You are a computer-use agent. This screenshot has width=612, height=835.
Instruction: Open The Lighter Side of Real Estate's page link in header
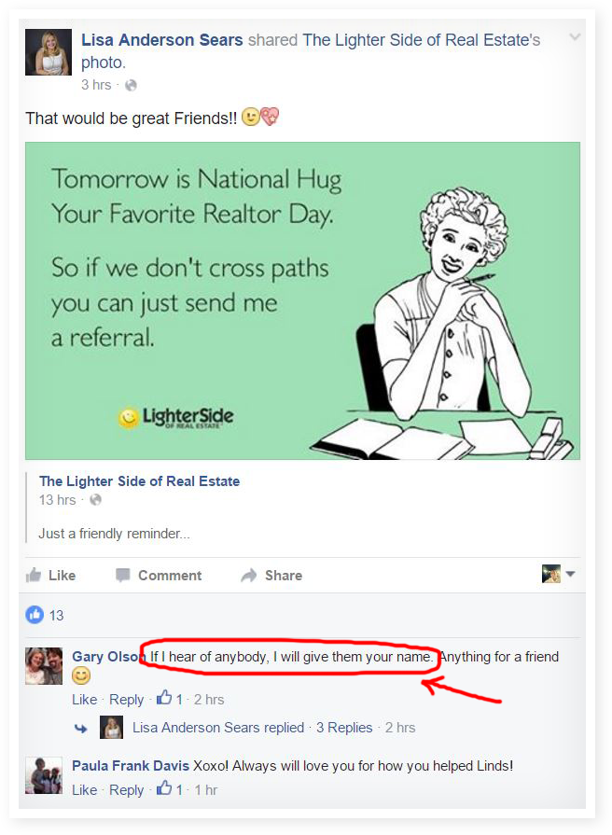coord(422,40)
